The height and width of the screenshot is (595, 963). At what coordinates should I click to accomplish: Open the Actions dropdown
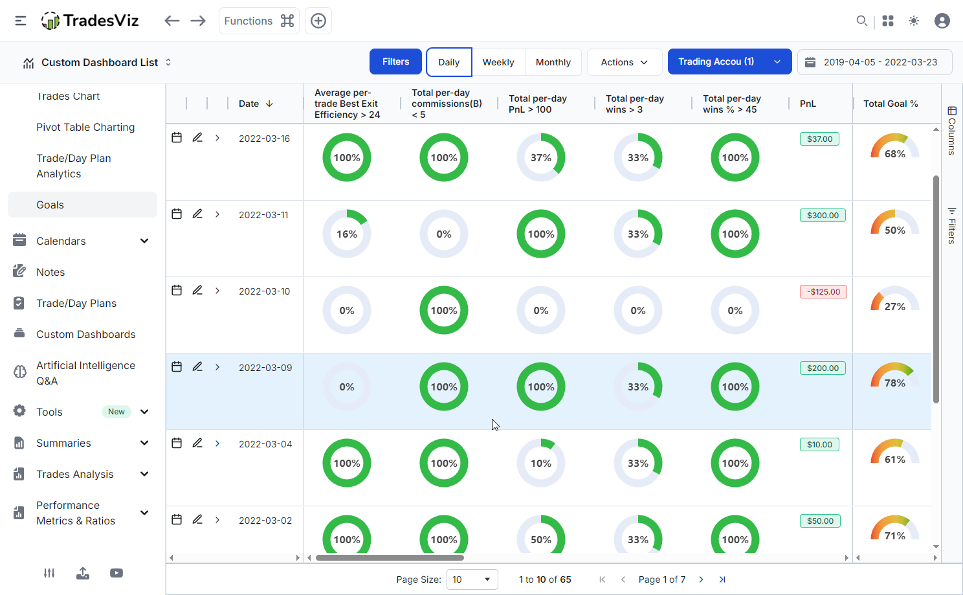[624, 62]
